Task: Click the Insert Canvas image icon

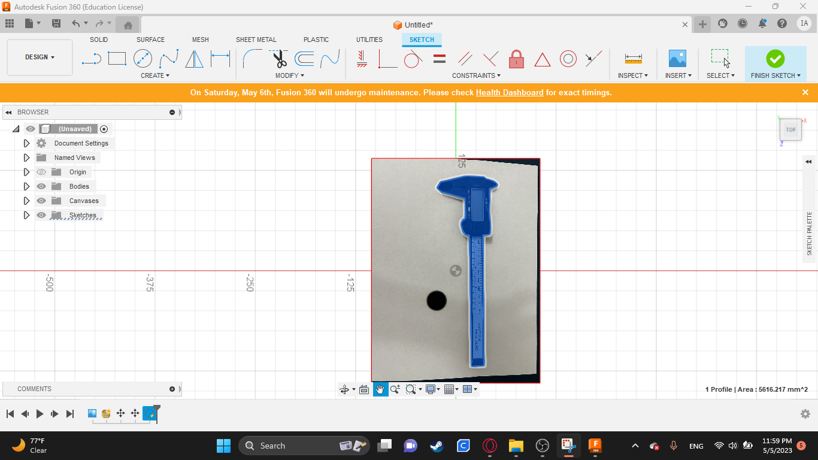Action: [677, 59]
